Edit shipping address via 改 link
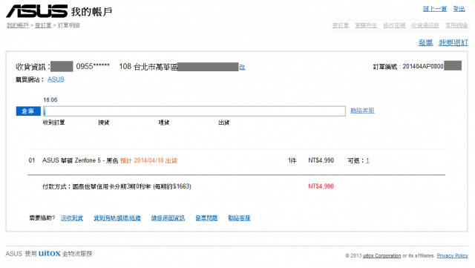This screenshot has width=475, height=268. [x=242, y=67]
